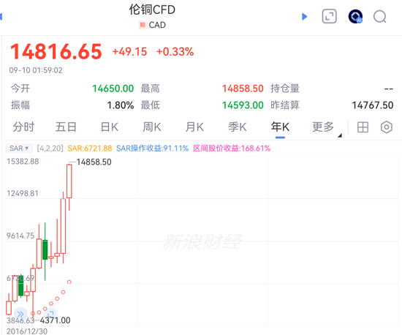Open chart settings hexagon icon

click(387, 127)
